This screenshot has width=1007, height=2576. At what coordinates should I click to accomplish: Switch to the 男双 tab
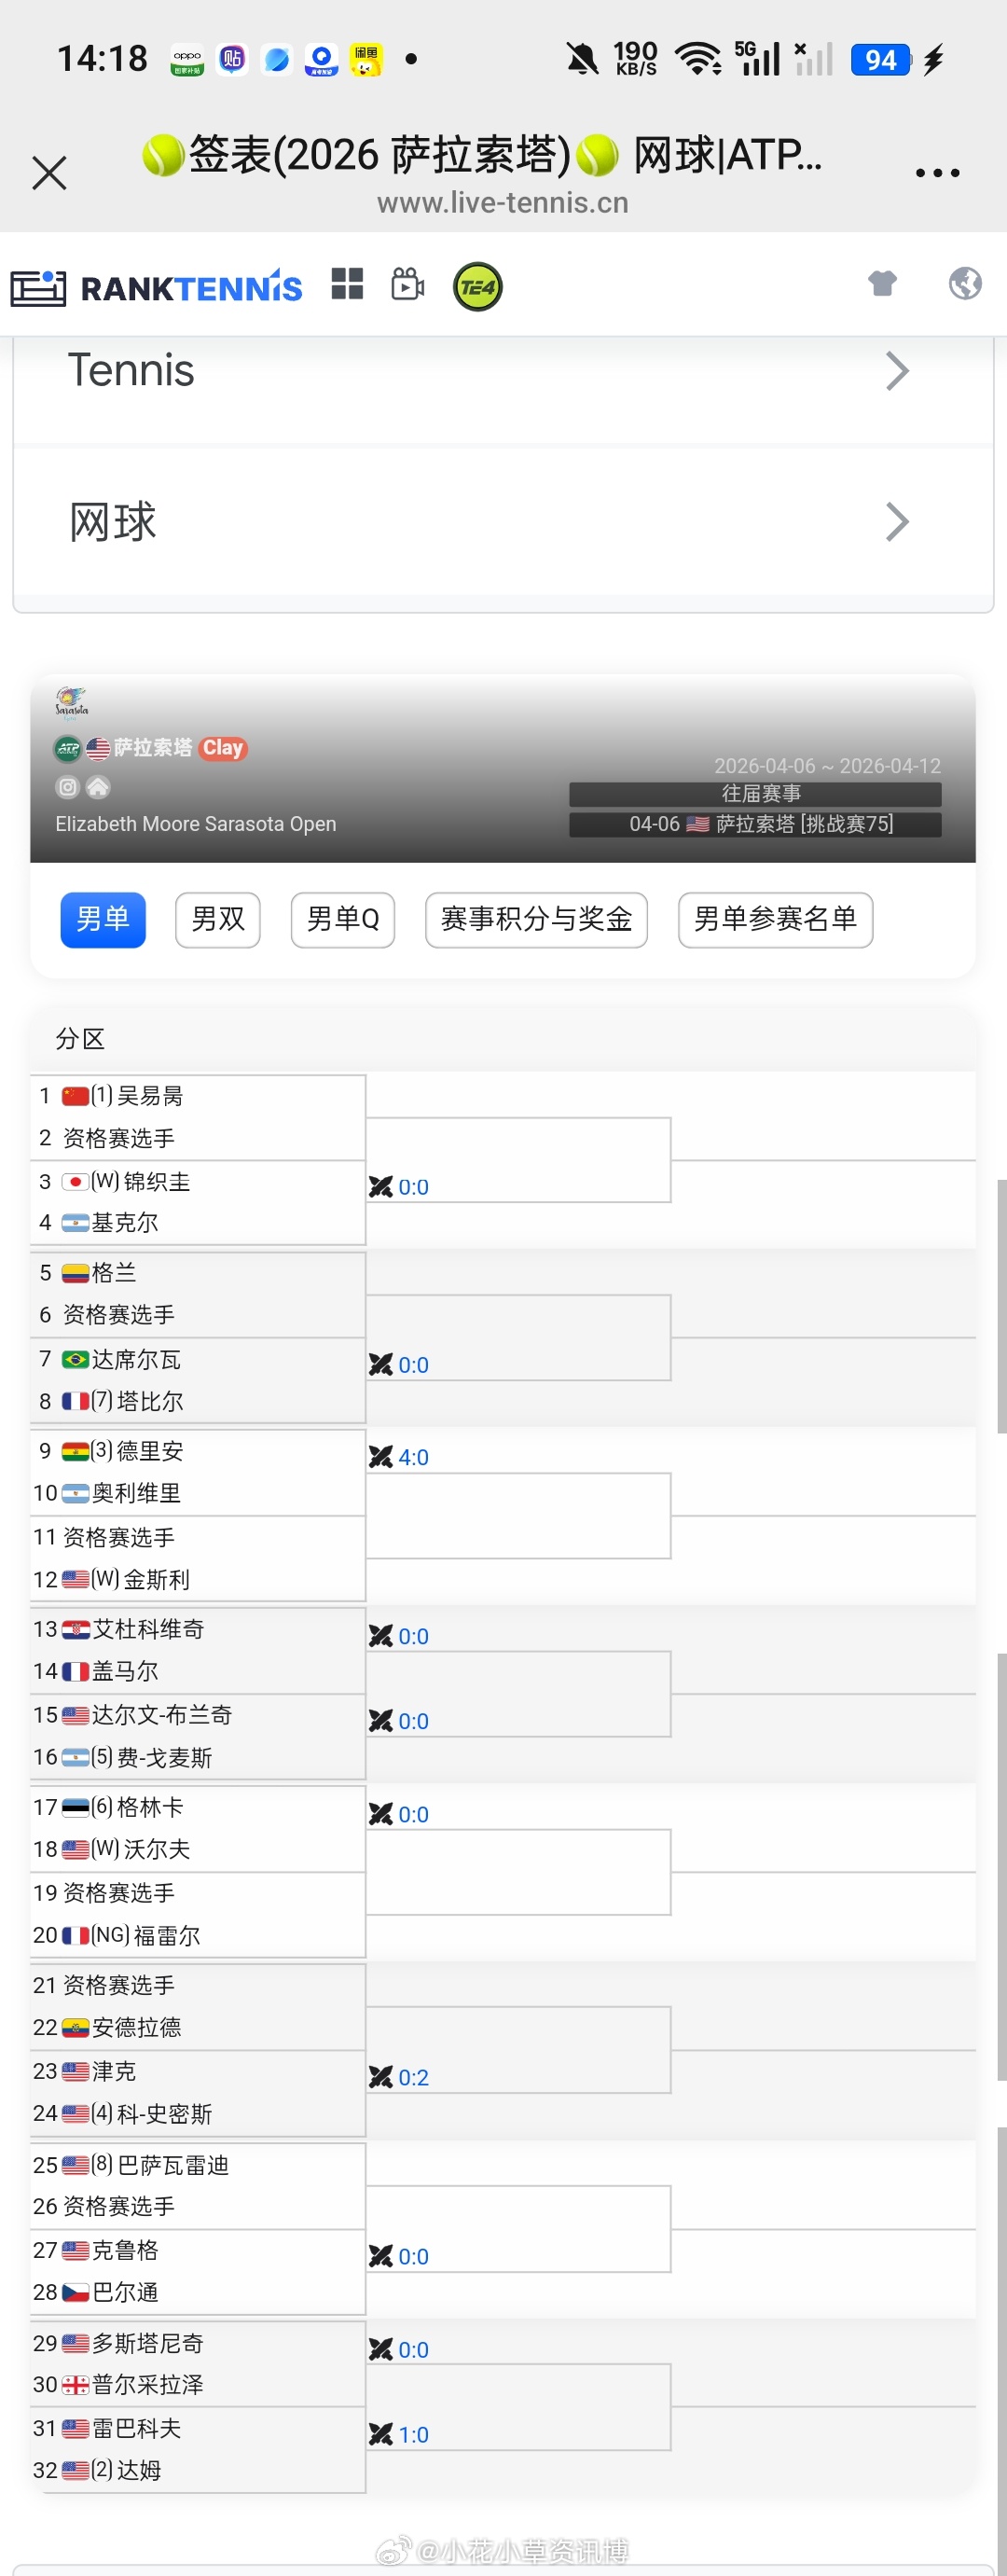pyautogui.click(x=218, y=919)
